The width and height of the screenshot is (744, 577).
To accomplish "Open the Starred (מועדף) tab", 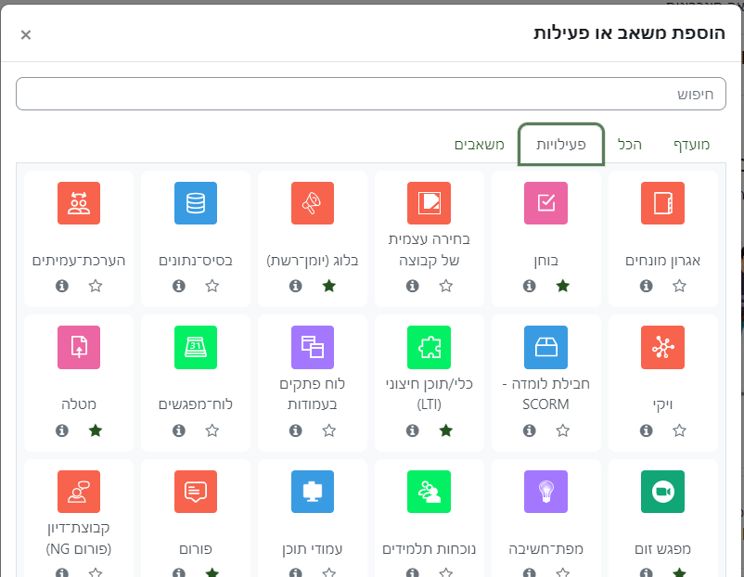I will (689, 145).
